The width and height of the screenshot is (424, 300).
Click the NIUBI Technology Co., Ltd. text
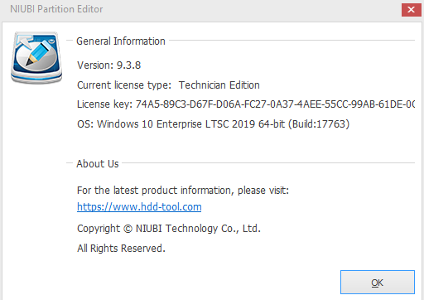(198, 229)
